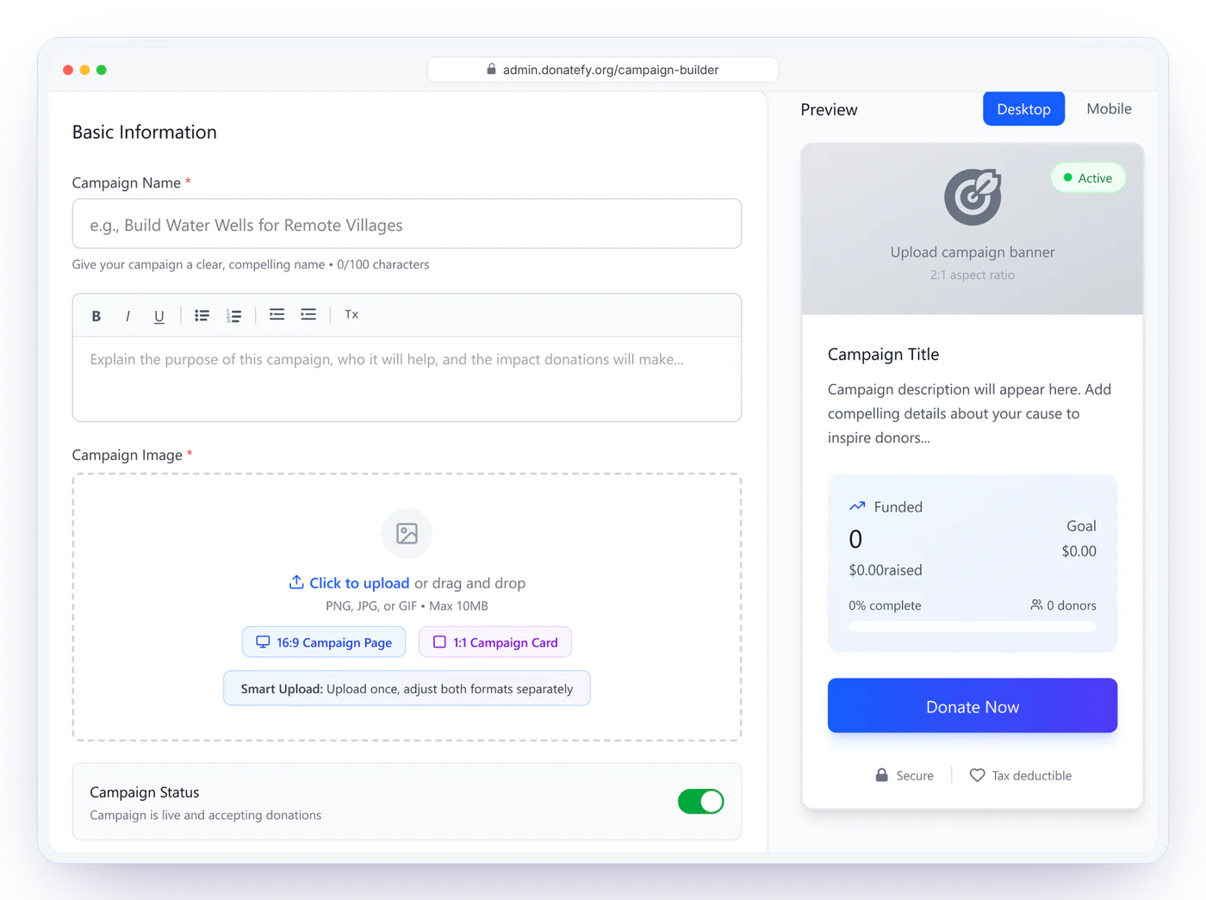Viewport: 1206px width, 900px height.
Task: Click the 'Click to upload' link
Action: pyautogui.click(x=359, y=583)
